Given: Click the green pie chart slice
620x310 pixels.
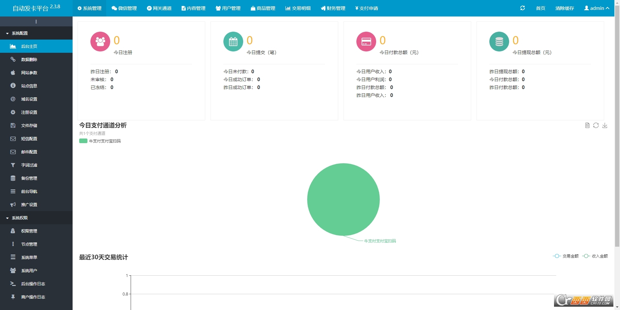Looking at the screenshot, I should (x=343, y=200).
